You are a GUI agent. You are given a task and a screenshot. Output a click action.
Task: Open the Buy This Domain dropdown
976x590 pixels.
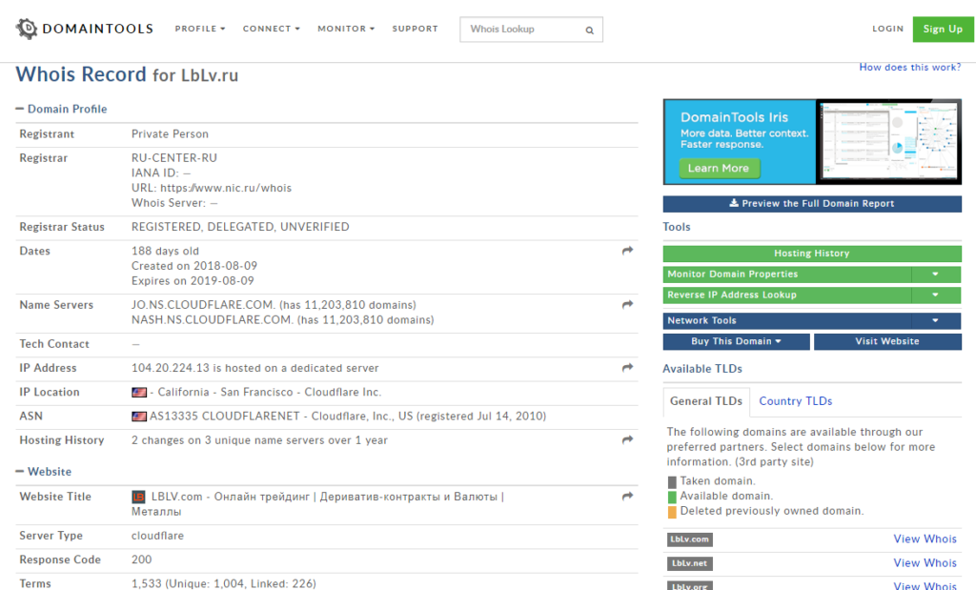pyautogui.click(x=737, y=341)
